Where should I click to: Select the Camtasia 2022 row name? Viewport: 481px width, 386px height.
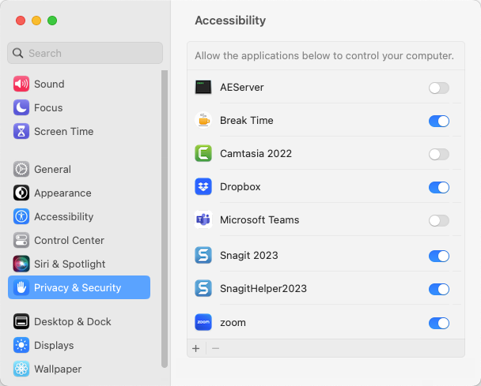(256, 153)
